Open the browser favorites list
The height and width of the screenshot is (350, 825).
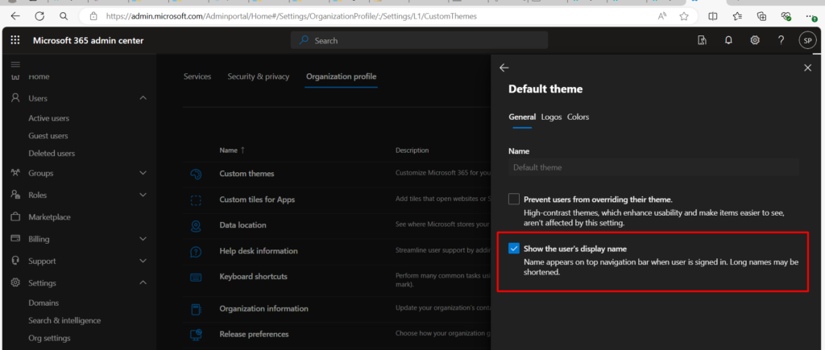[737, 16]
